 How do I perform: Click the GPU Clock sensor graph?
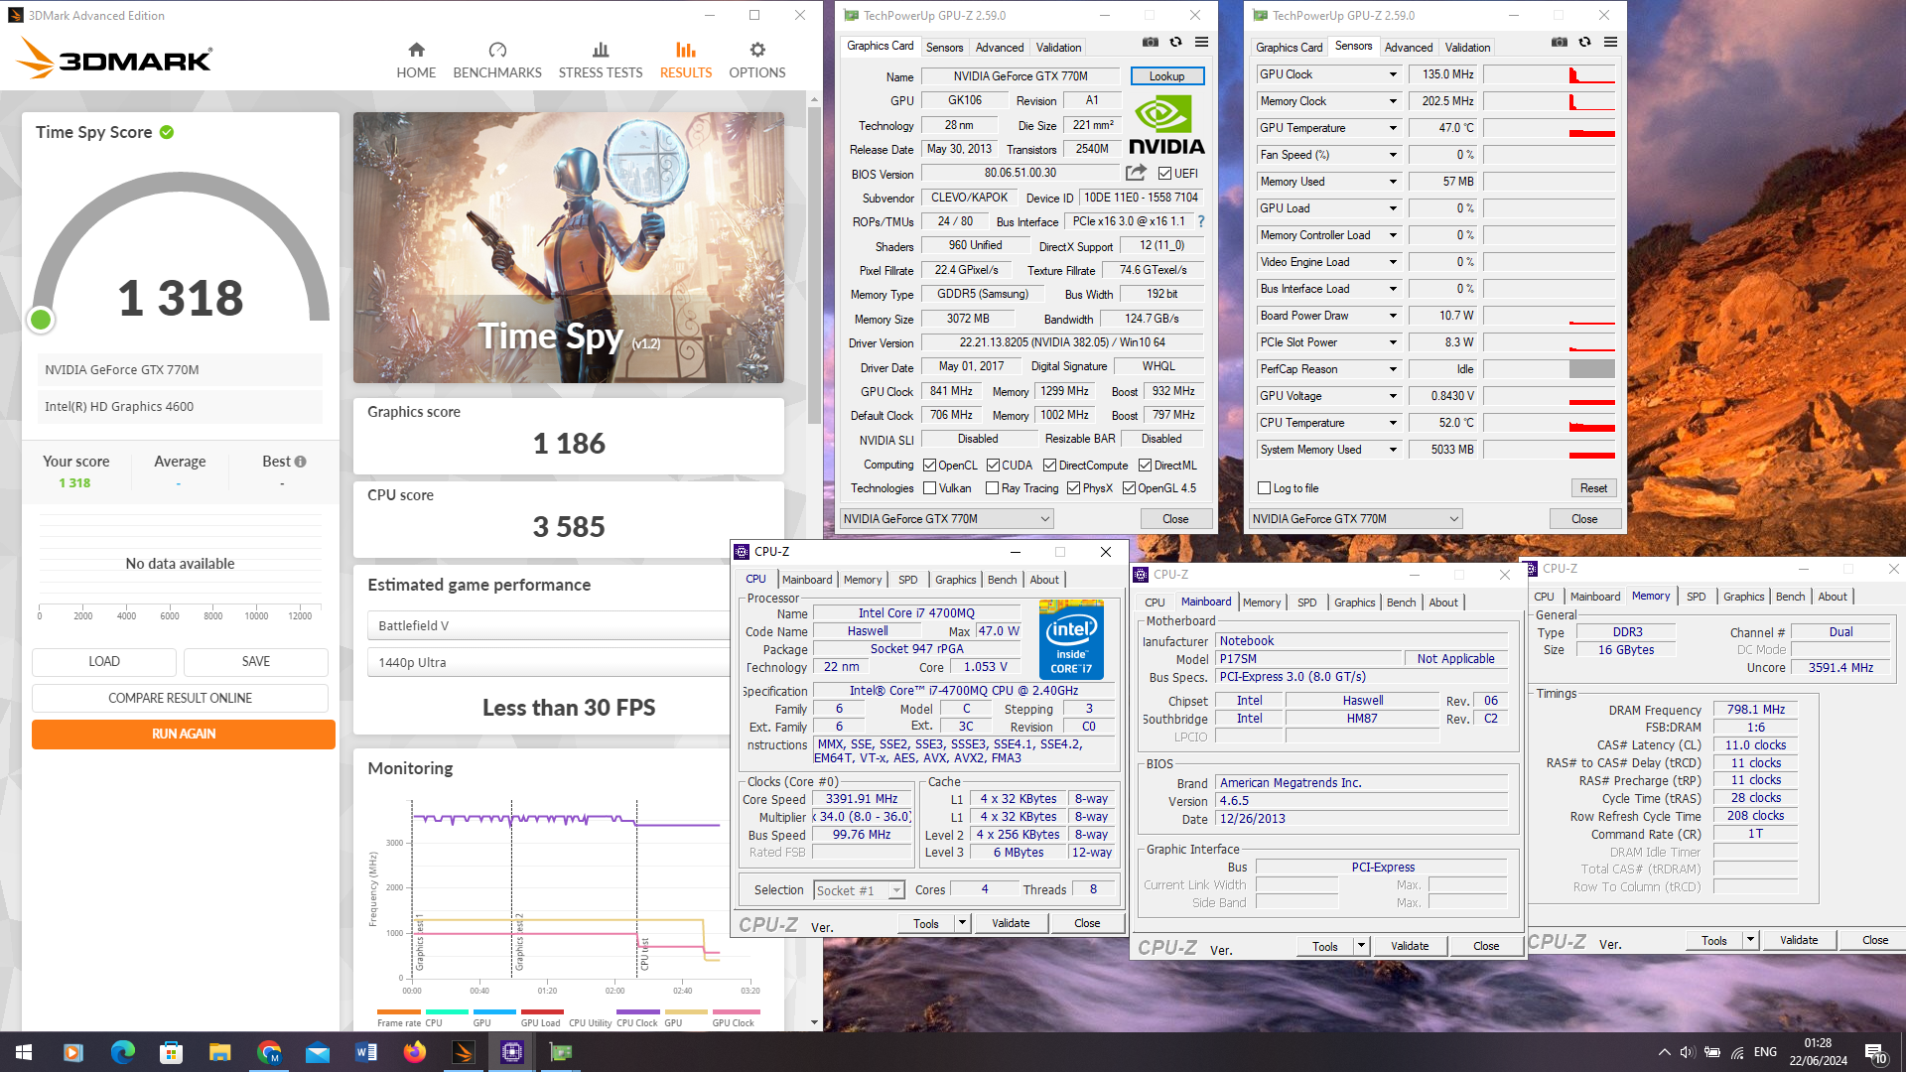1550,74
